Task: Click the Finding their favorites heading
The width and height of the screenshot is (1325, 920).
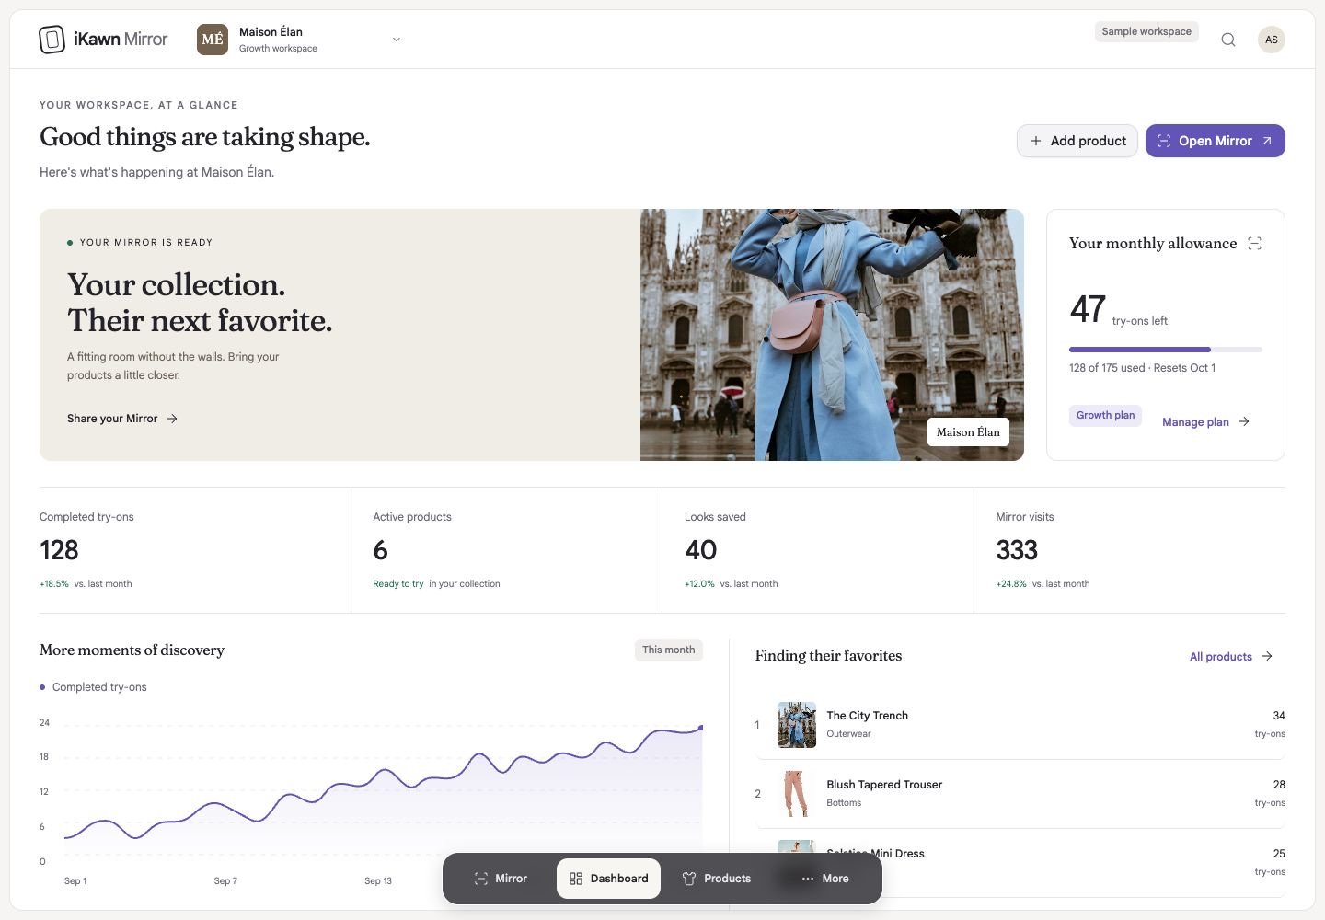Action: point(828,656)
